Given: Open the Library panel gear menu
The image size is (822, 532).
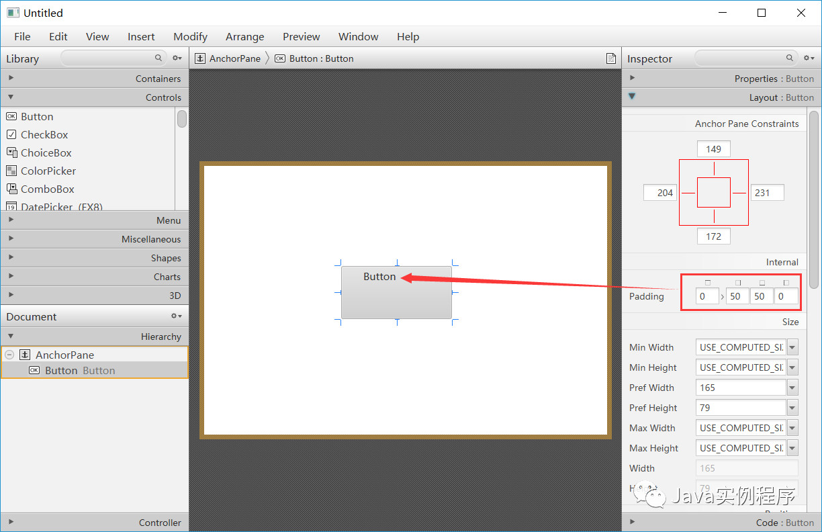Looking at the screenshot, I should tap(177, 58).
